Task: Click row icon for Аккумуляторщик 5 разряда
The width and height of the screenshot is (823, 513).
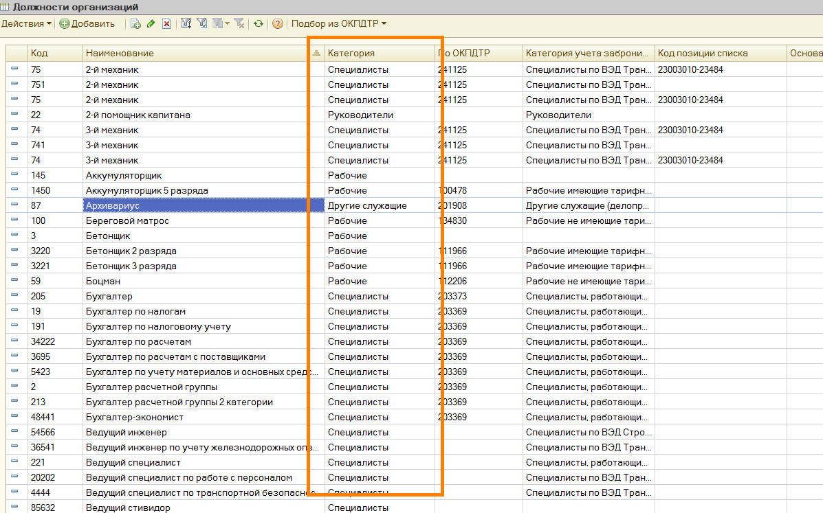Action: (x=14, y=190)
